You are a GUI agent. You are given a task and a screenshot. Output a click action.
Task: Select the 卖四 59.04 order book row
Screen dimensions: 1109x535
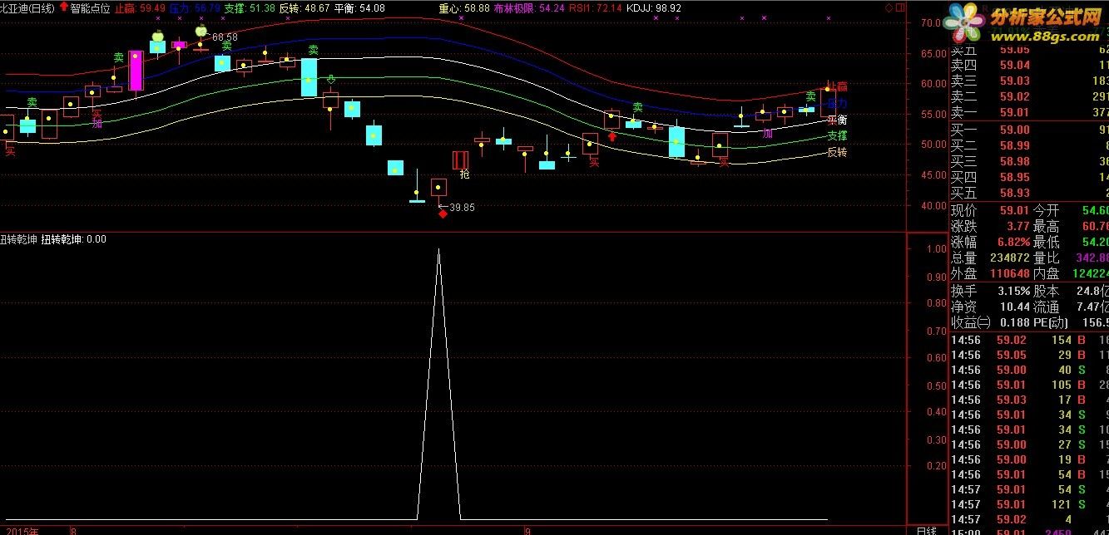(x=1029, y=65)
